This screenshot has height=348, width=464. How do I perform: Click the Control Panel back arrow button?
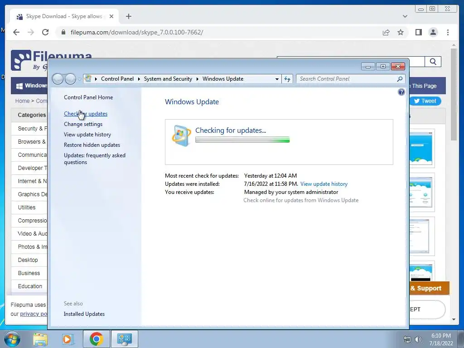click(x=58, y=79)
